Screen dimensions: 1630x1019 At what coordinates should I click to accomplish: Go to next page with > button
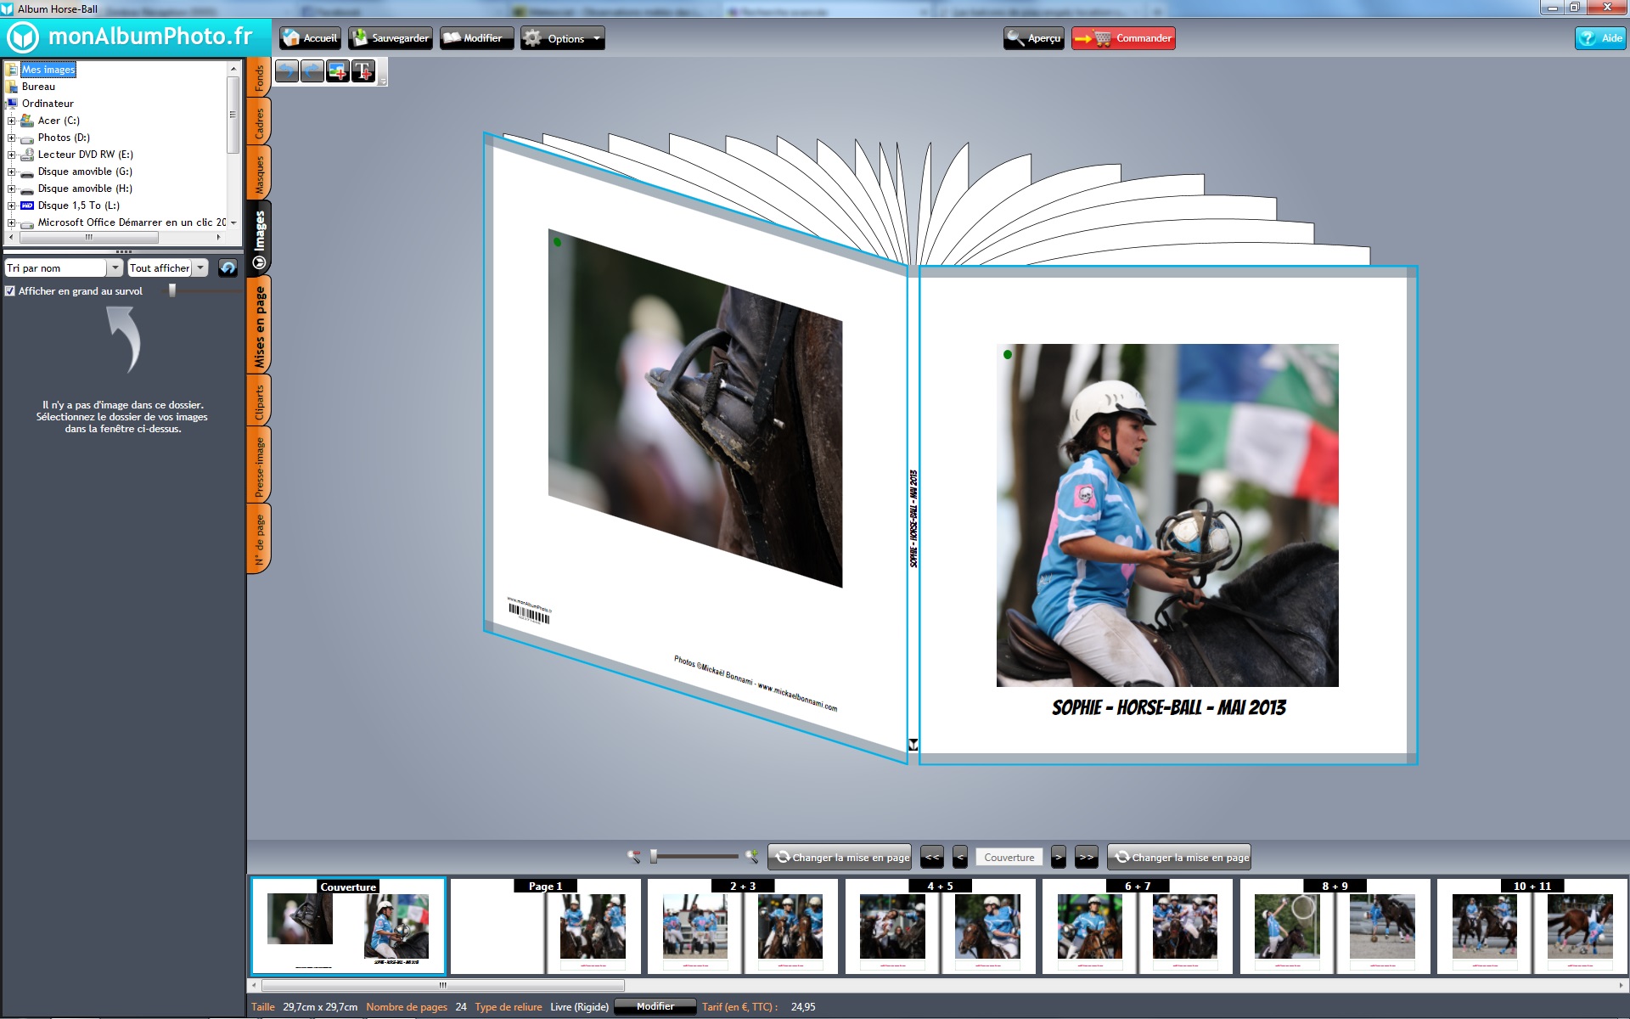[x=1059, y=857]
